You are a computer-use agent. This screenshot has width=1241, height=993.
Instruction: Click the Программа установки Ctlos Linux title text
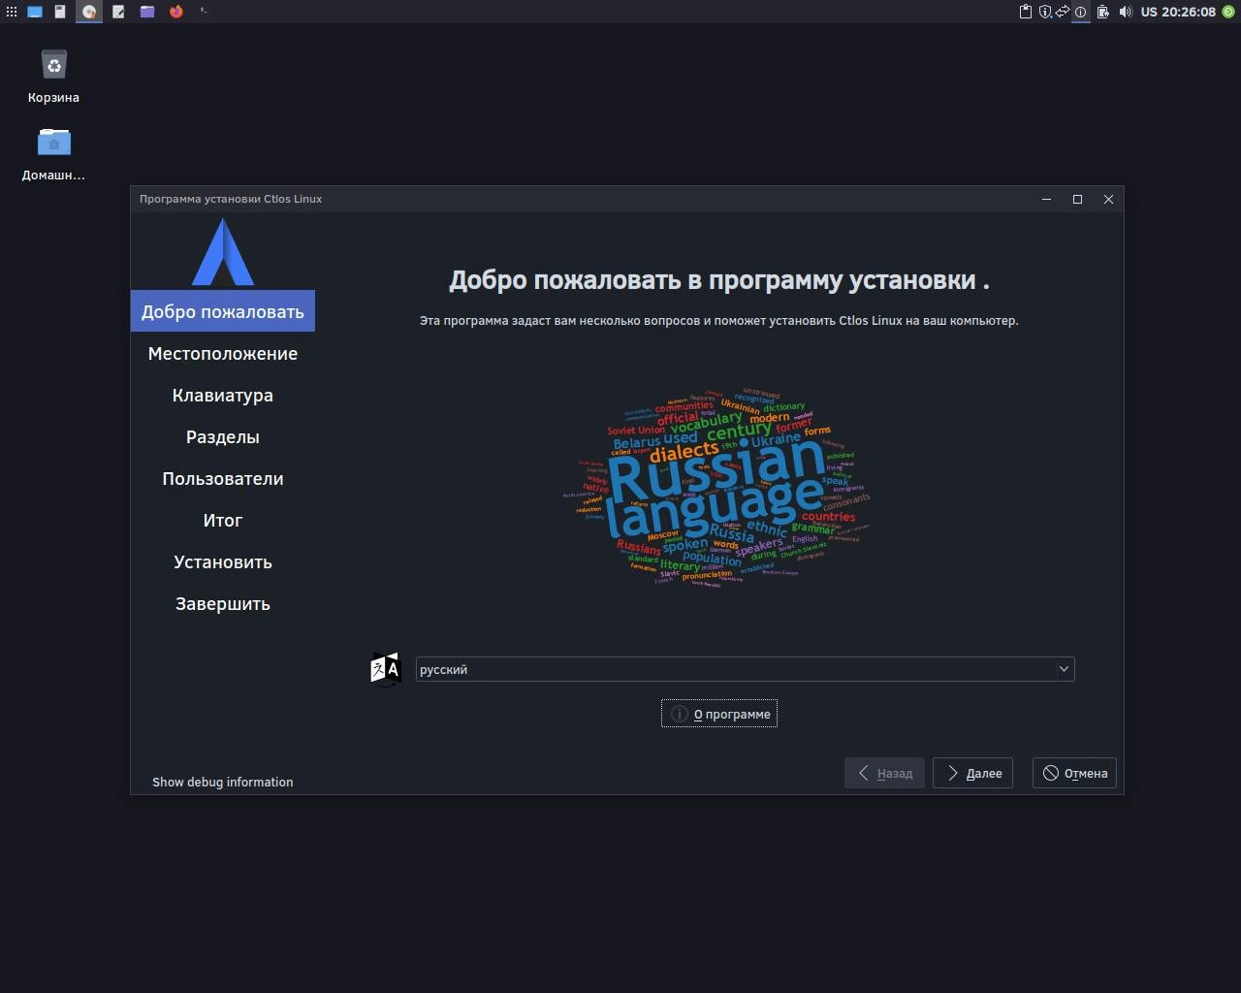[231, 199]
